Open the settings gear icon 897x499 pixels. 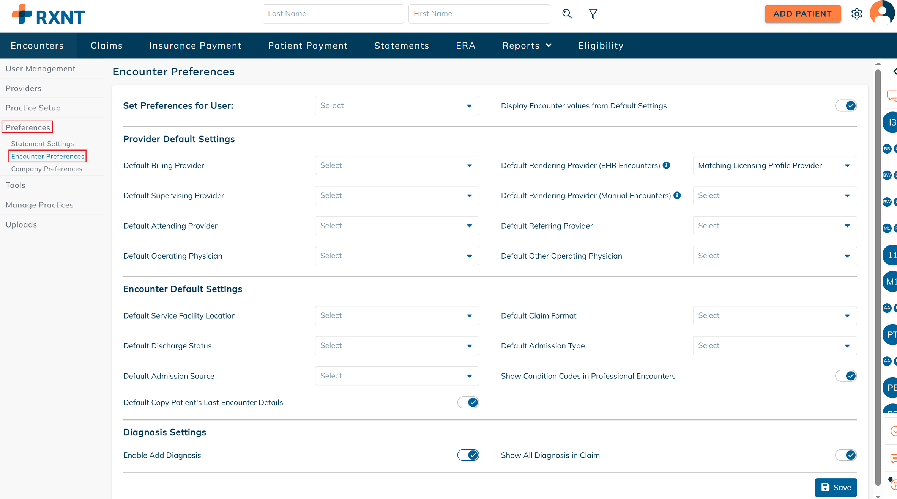pos(856,14)
